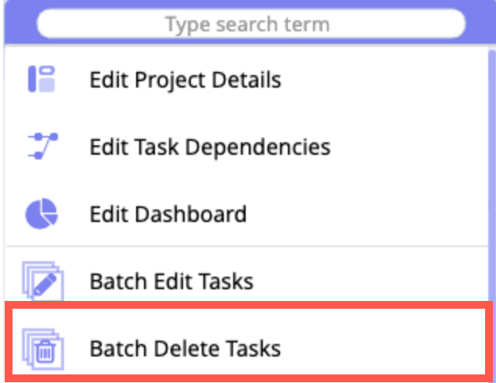Click the 'Edit Project Details' text label

[x=185, y=79]
